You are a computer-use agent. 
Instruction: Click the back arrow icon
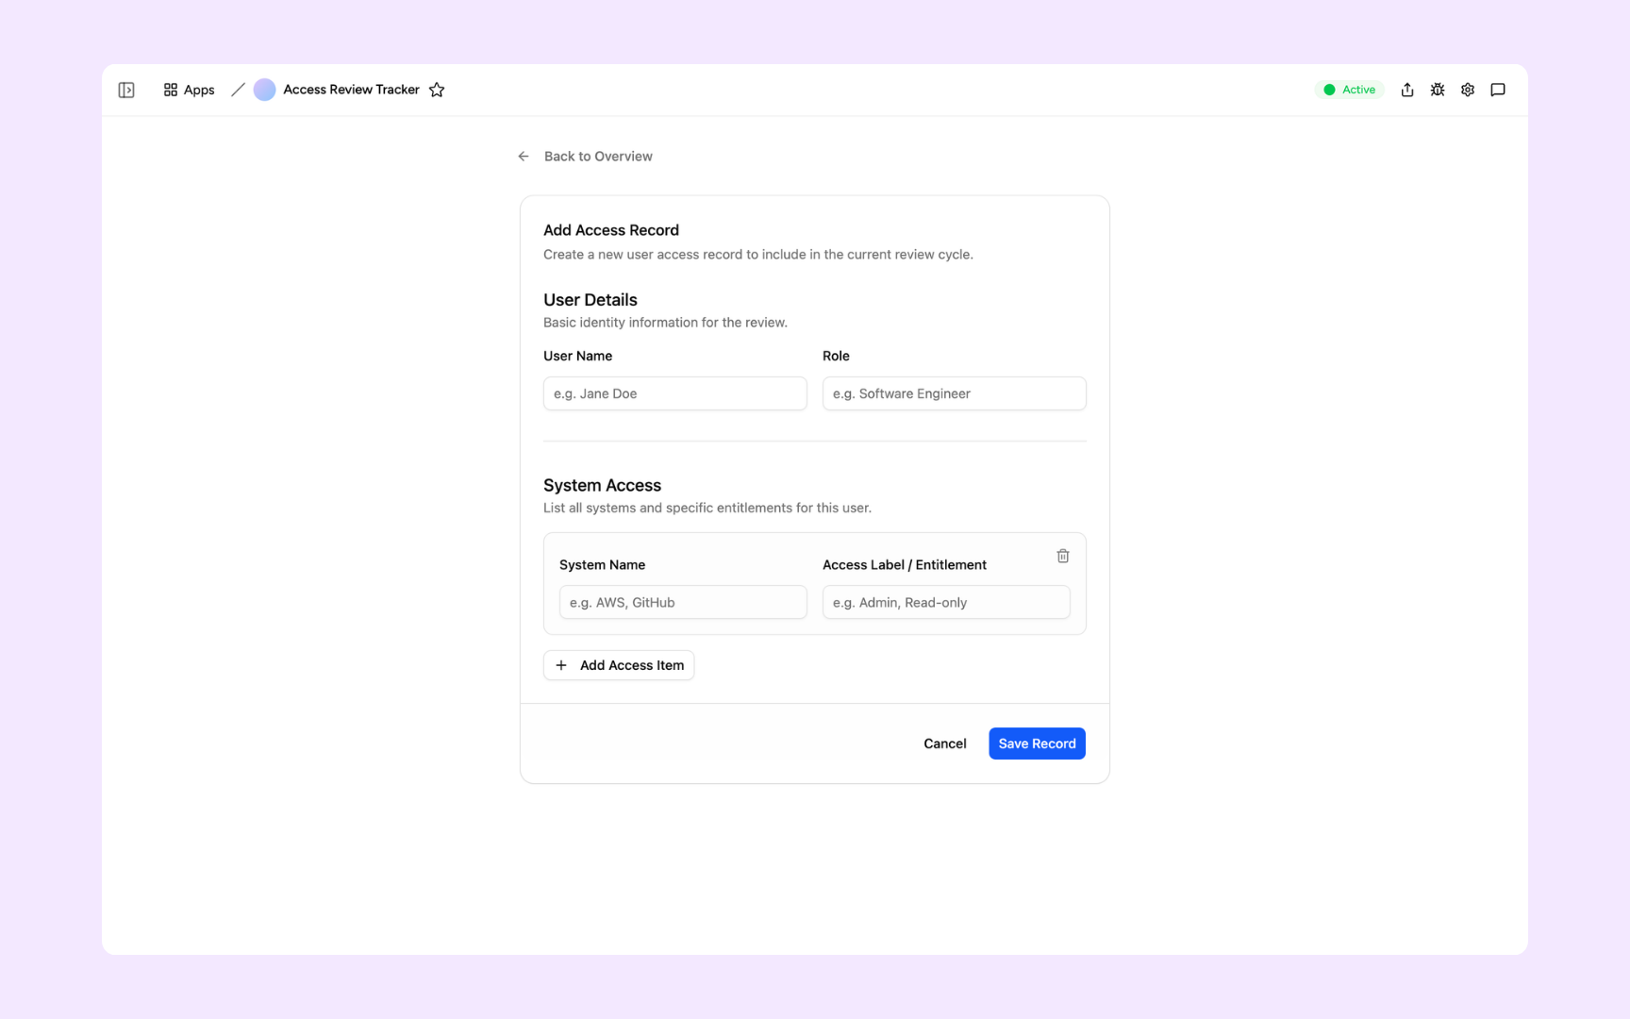click(524, 157)
